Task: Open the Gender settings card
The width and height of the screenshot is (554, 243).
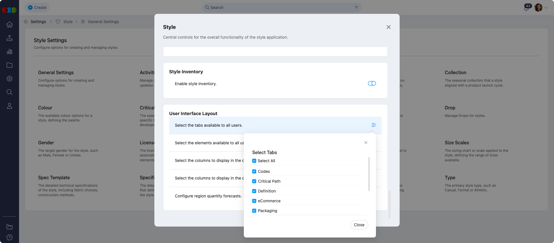Action: coord(68,149)
